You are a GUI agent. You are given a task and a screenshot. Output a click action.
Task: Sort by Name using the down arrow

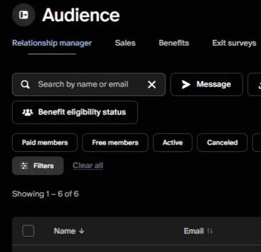coord(82,231)
